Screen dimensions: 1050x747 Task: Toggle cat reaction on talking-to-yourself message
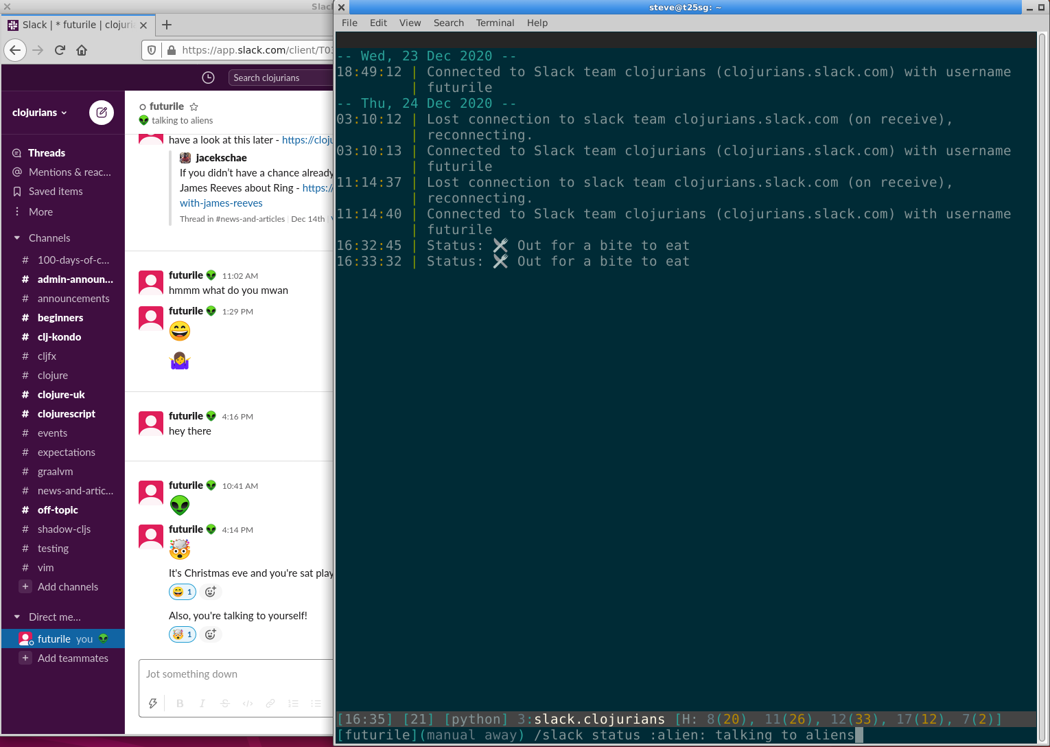click(x=183, y=634)
